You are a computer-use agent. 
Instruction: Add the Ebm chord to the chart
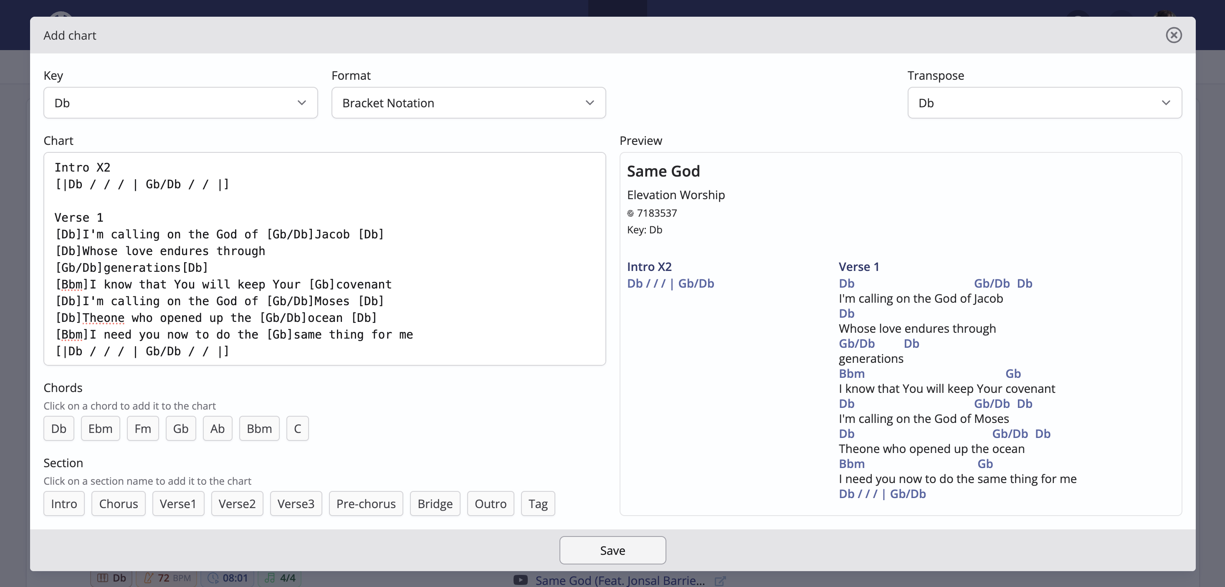(x=100, y=429)
